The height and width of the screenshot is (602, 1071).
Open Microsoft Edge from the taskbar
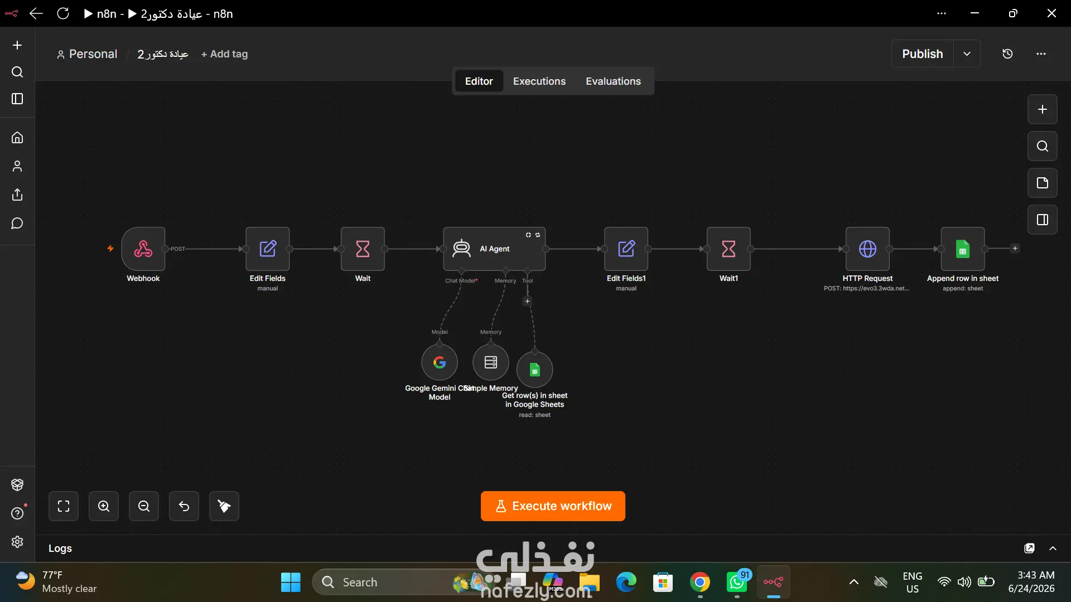click(626, 582)
